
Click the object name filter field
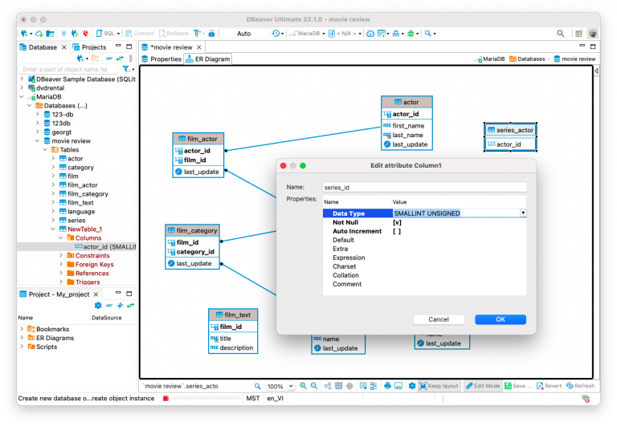pos(68,69)
